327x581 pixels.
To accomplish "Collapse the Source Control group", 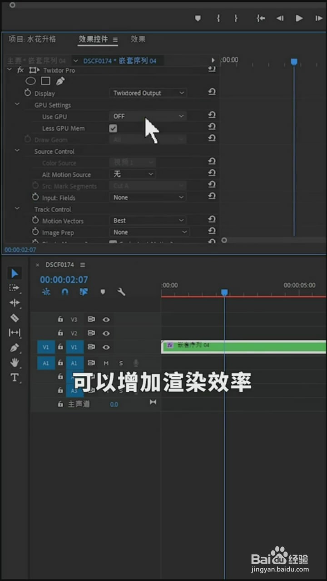I will (x=17, y=151).
